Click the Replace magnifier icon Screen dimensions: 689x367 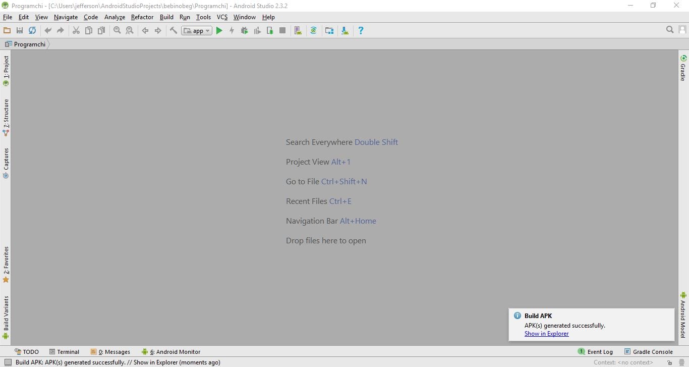pos(130,30)
